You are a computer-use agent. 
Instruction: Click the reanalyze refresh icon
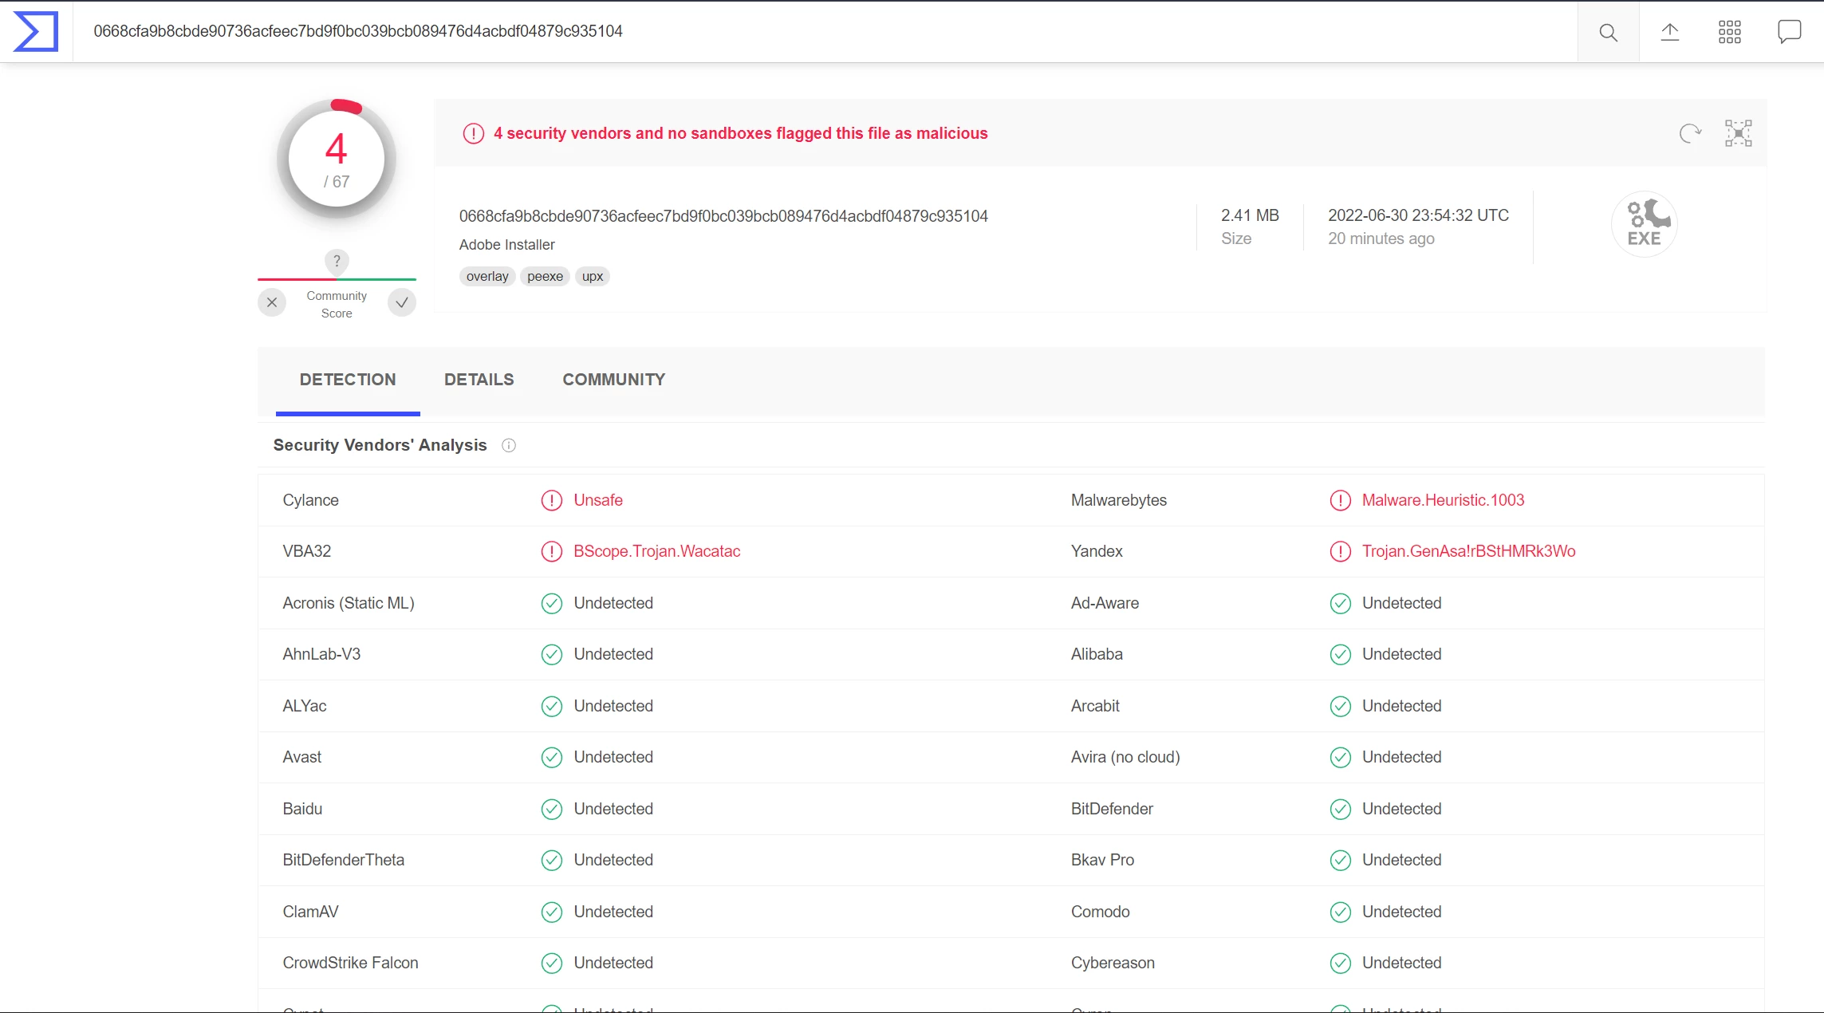coord(1690,133)
